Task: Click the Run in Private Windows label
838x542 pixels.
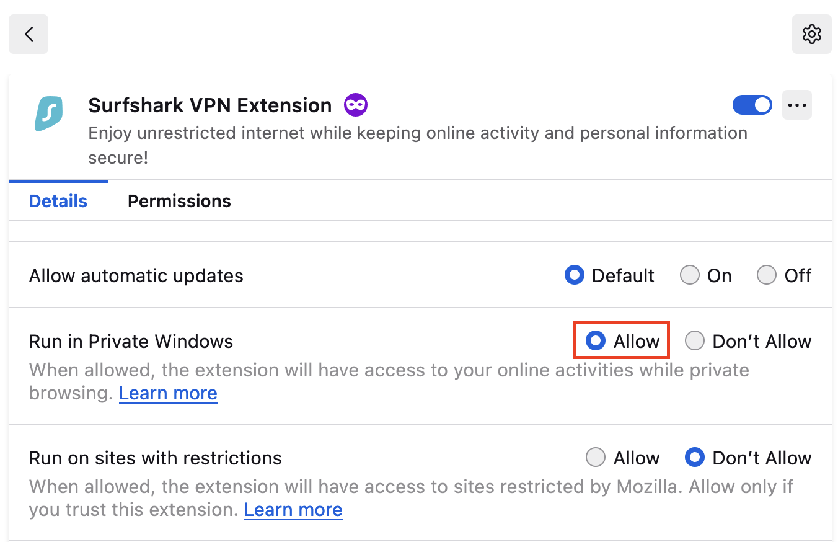Action: point(130,341)
